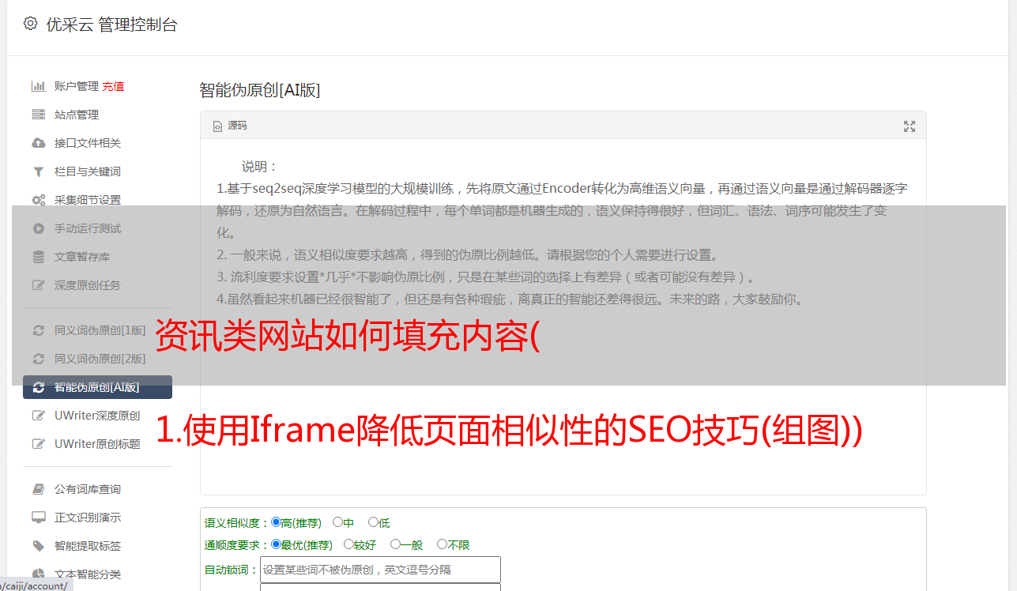Click the gears icon for 采集细节设置
Viewport: 1017px width, 591px height.
point(38,200)
